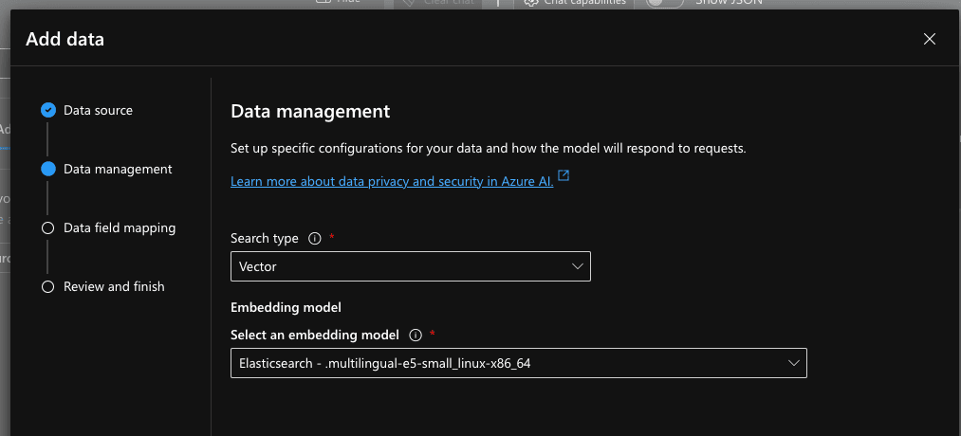Open the Review and finish step
The image size is (961, 436).
pos(114,286)
